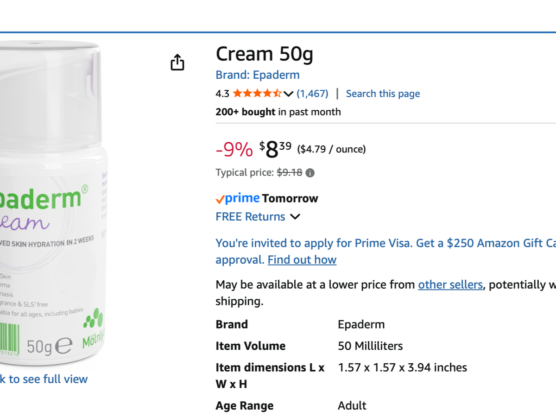Click the orange star rating icons
The image size is (556, 417).
(257, 94)
